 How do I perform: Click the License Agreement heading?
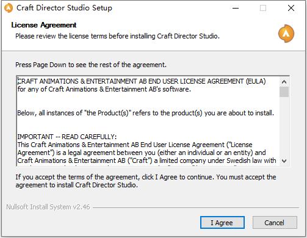point(44,25)
